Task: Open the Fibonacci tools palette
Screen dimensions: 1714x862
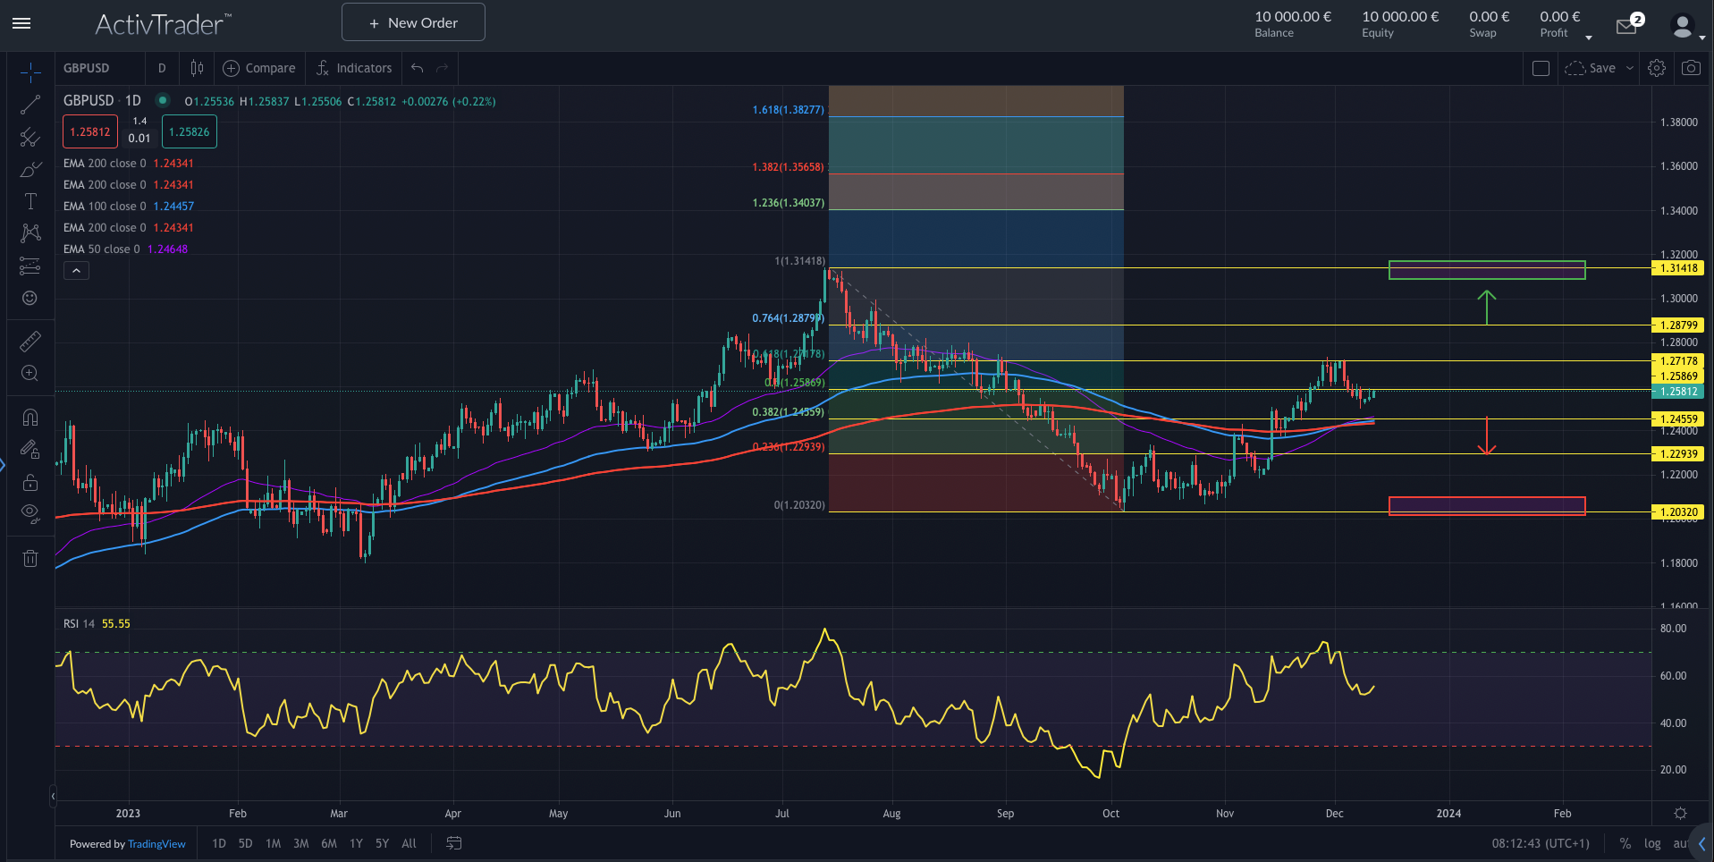Action: coord(30,138)
